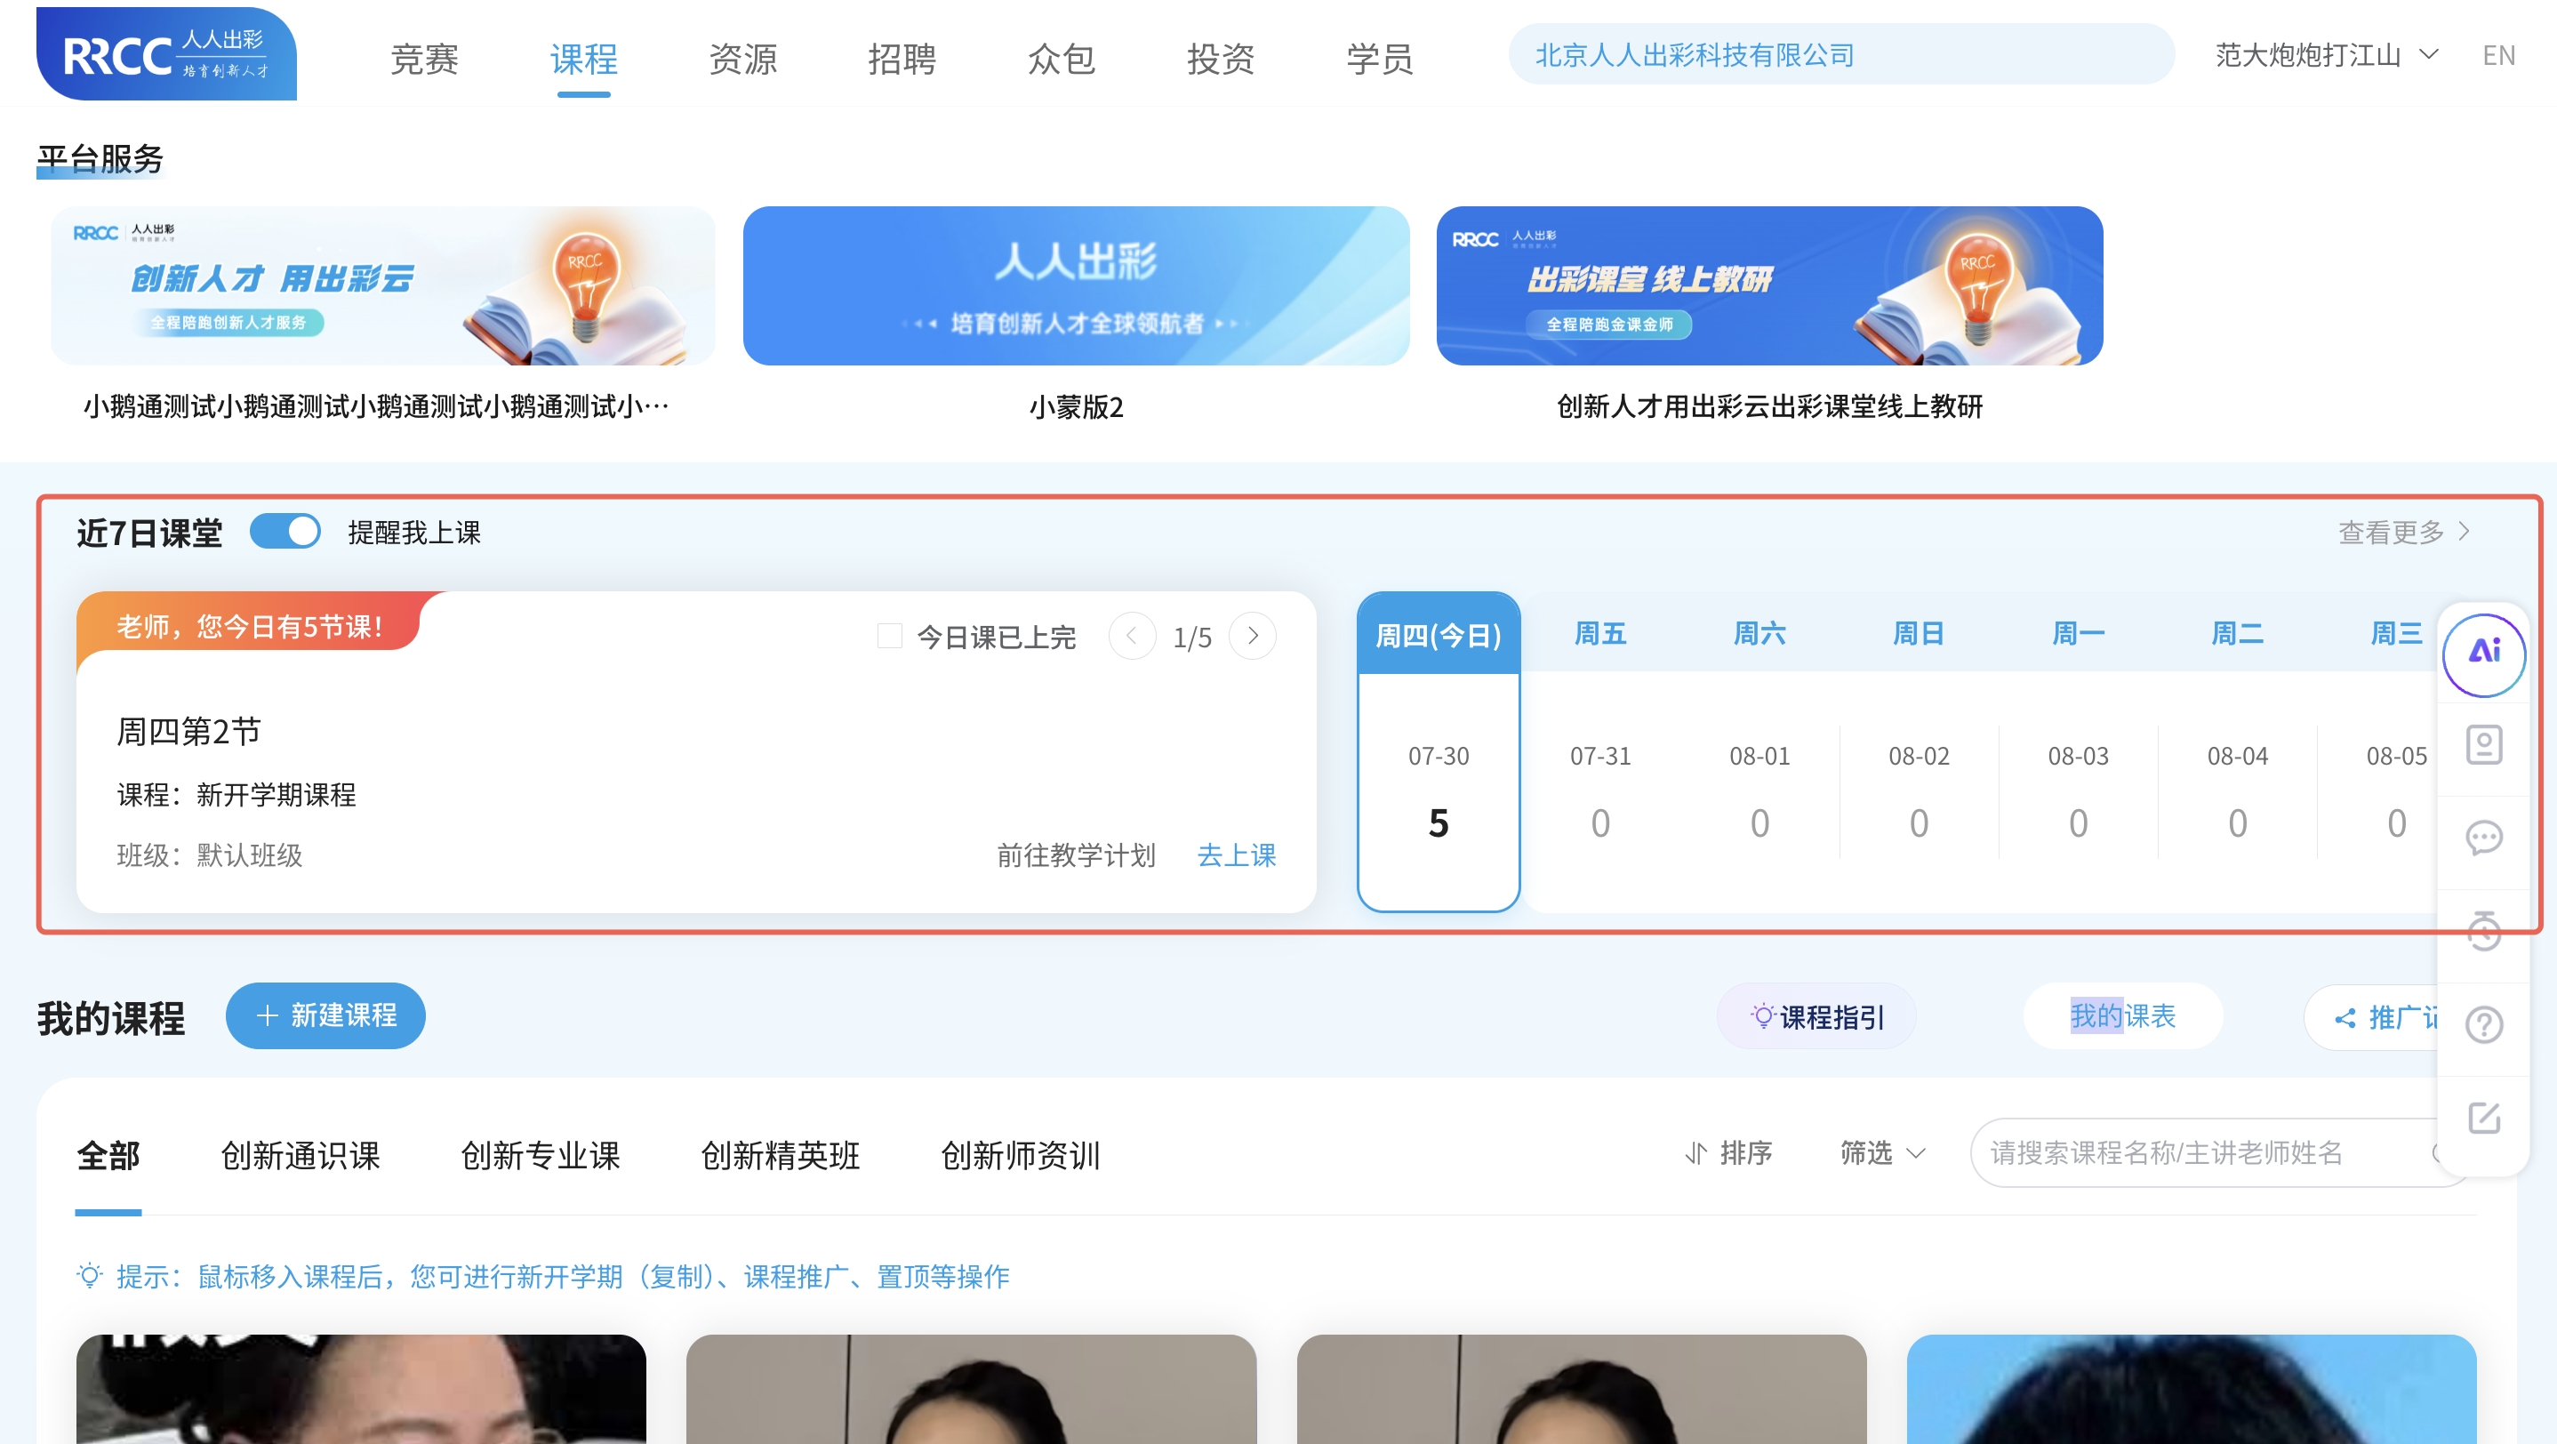Image resolution: width=2557 pixels, height=1444 pixels.
Task: Expand 查看更多 for more classes
Action: (x=2403, y=533)
